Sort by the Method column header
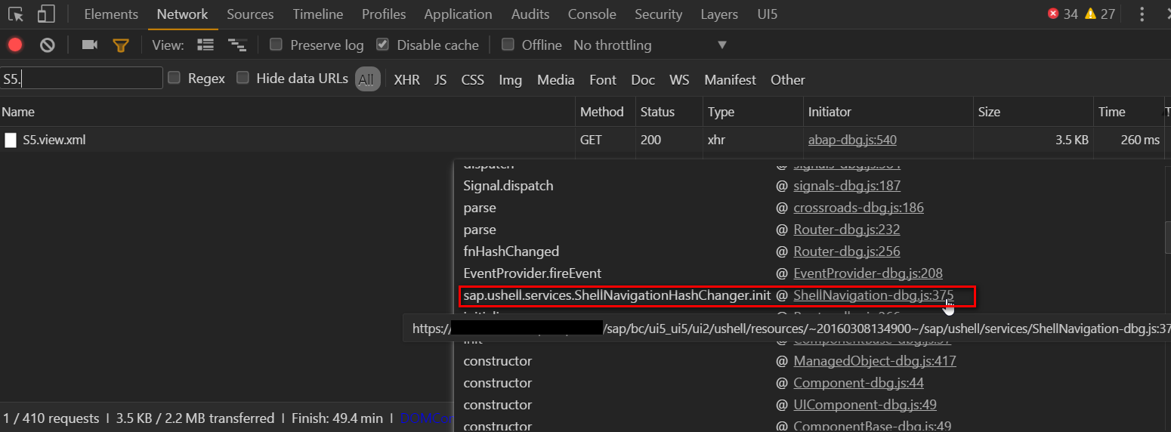Screen dimensions: 1171x432 coord(605,112)
